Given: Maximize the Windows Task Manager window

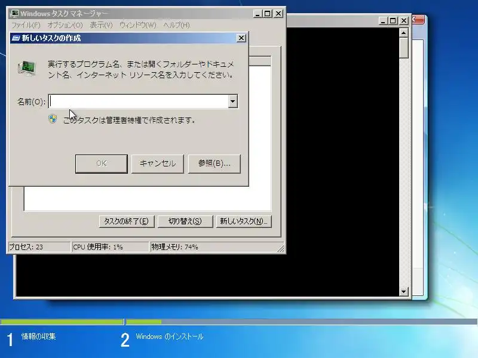Looking at the screenshot, I should click(x=268, y=14).
